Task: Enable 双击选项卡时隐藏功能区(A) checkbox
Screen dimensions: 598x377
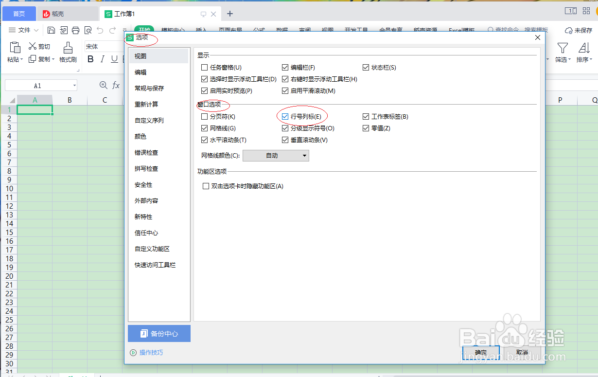Action: pos(206,186)
